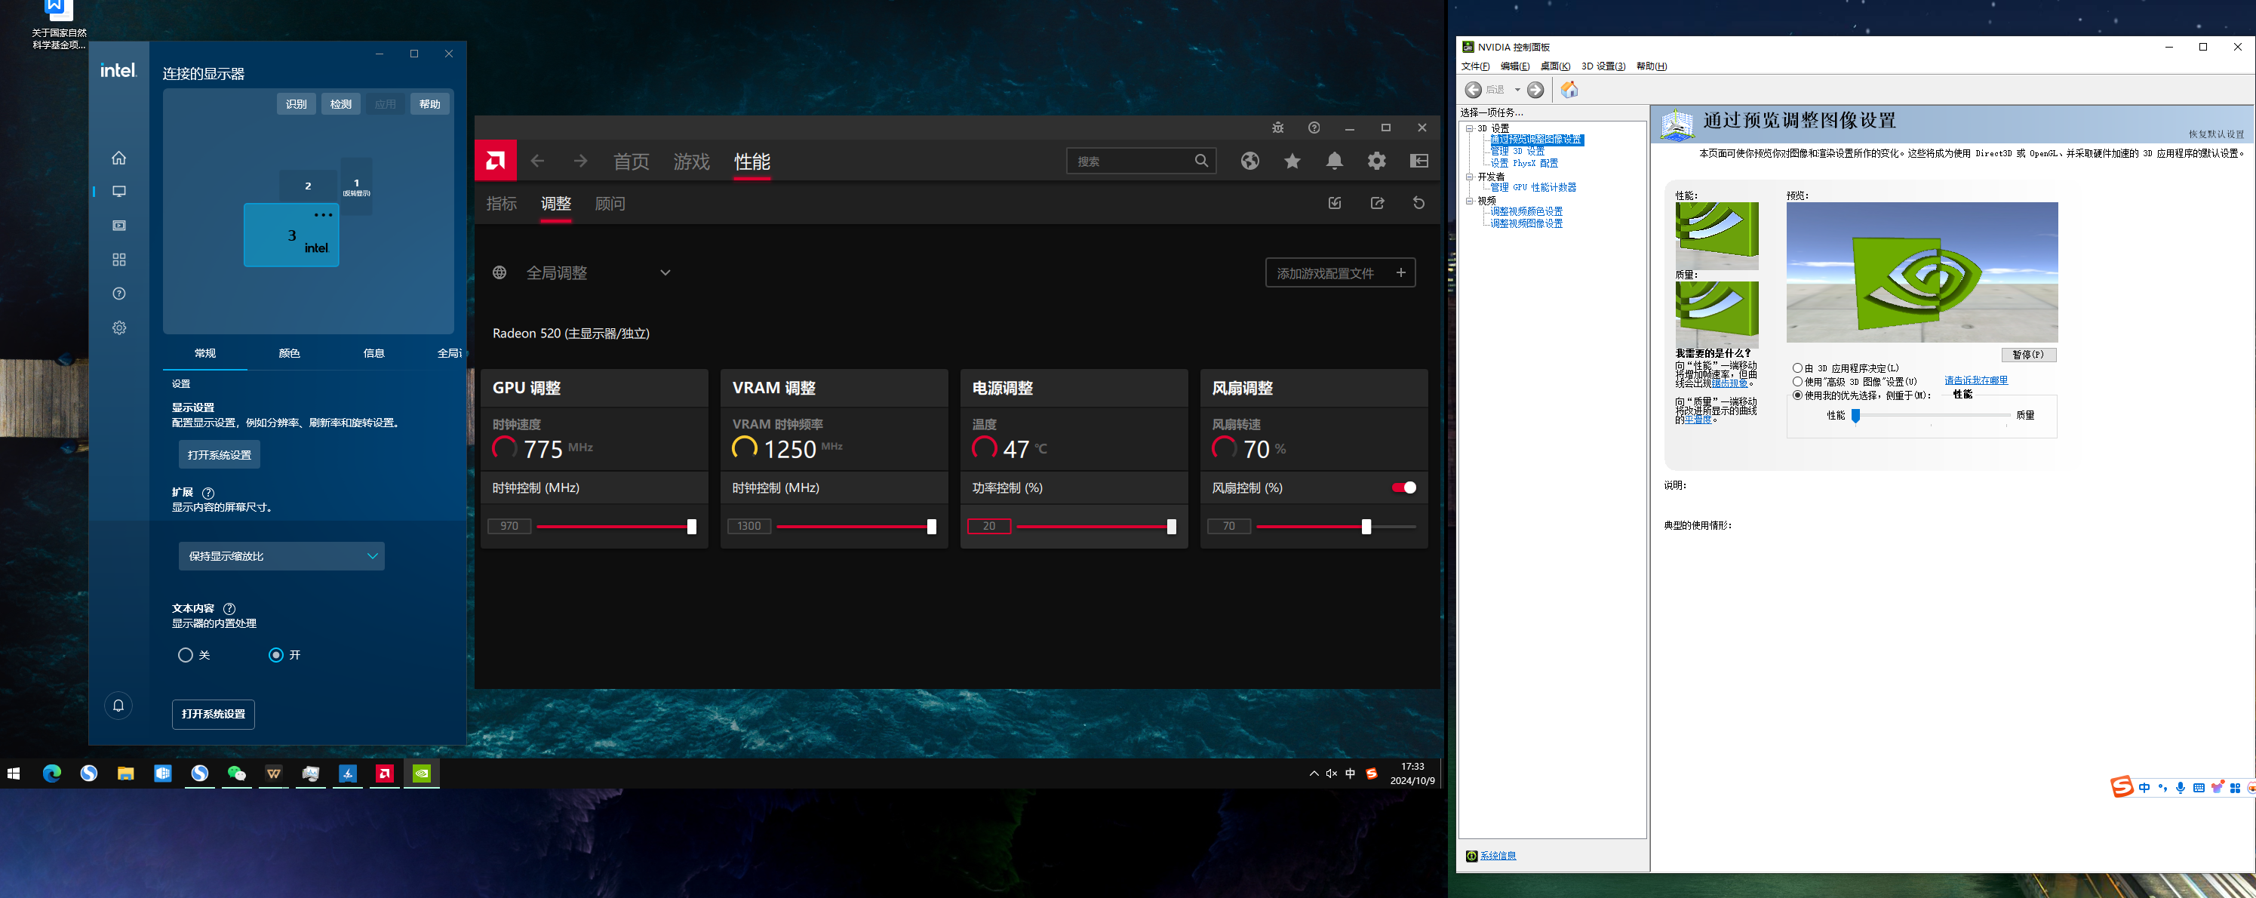
Task: Open AMD settings gear icon
Action: [1375, 161]
